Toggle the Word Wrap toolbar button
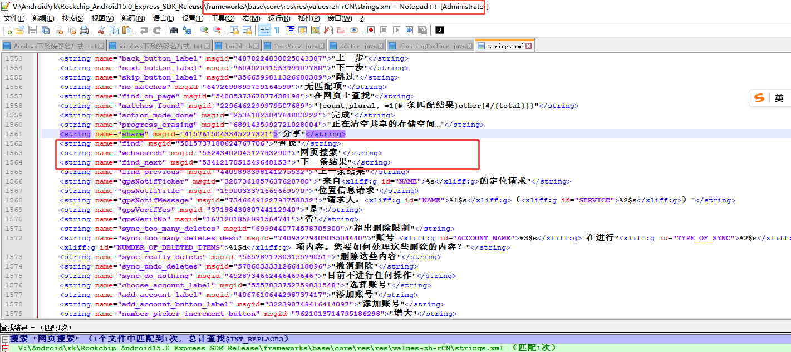This screenshot has width=791, height=352. (x=264, y=29)
